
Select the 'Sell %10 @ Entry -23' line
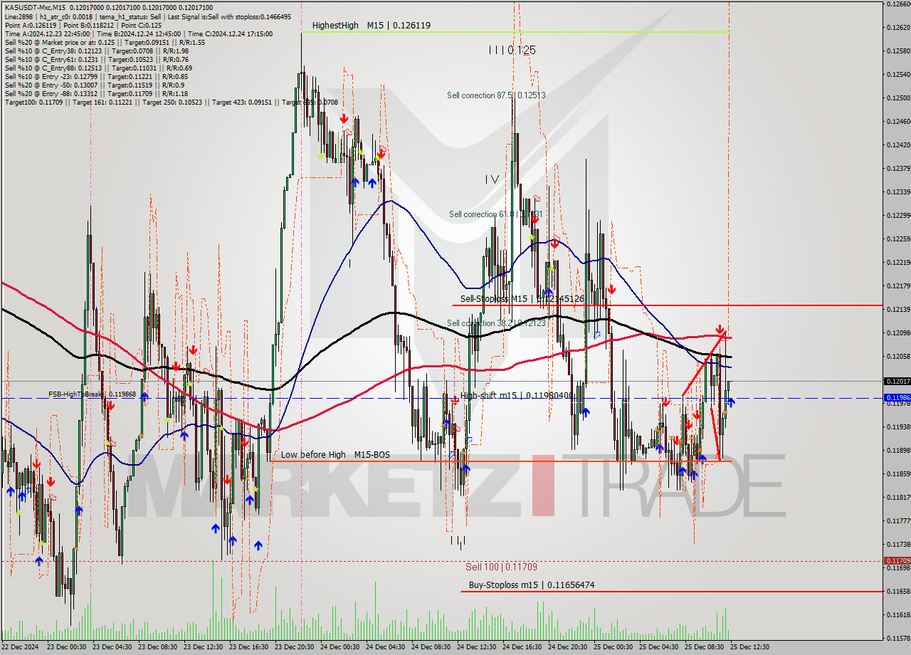click(96, 77)
